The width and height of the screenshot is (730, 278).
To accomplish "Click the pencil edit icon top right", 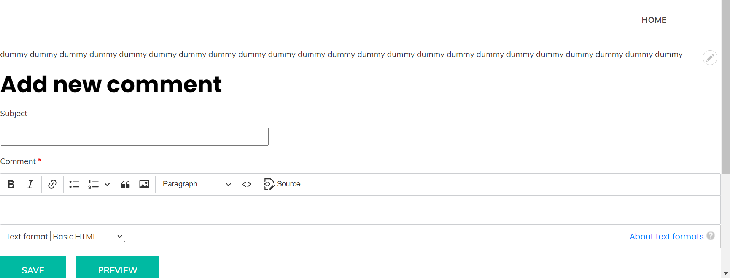I will click(710, 58).
